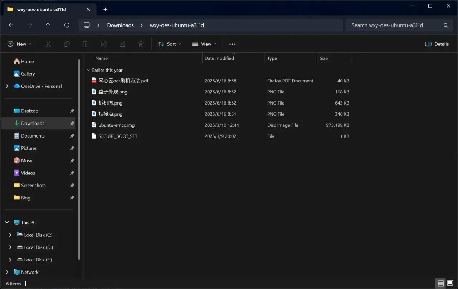
Task: Open the New dropdown menu
Action: [x=19, y=44]
